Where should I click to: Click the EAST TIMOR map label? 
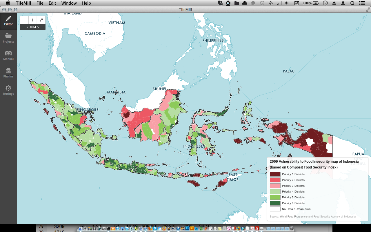233,177
